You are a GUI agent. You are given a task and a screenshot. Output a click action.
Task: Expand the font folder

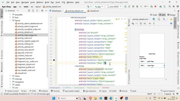pos(10,17)
